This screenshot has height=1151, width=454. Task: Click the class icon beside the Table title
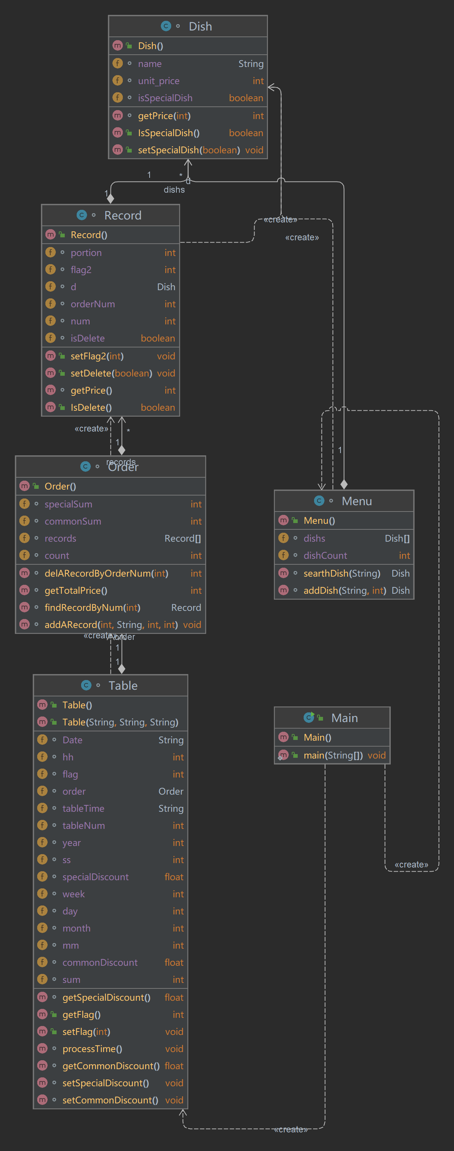(x=86, y=685)
